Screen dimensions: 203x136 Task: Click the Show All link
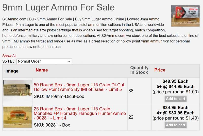click(9, 56)
